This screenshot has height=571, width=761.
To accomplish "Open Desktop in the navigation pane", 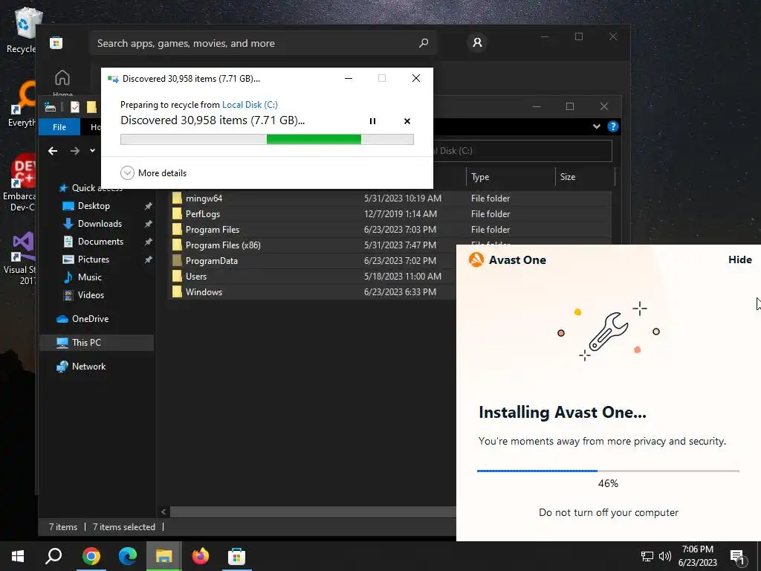I will click(94, 206).
